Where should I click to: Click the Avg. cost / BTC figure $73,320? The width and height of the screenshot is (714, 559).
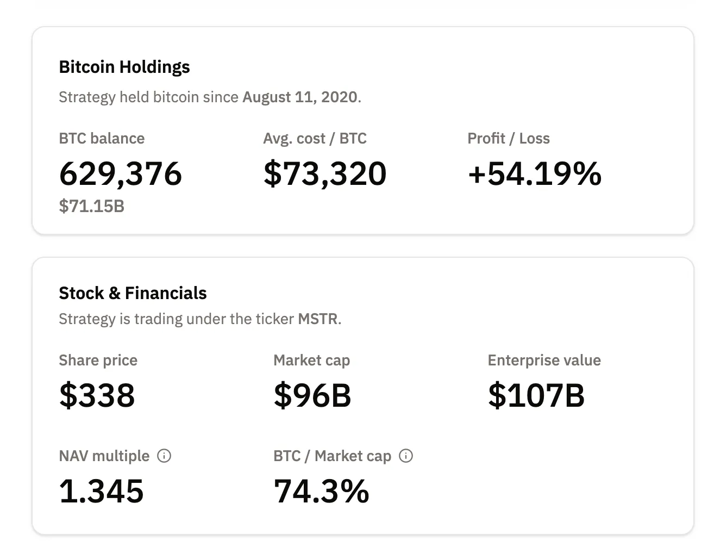[324, 174]
